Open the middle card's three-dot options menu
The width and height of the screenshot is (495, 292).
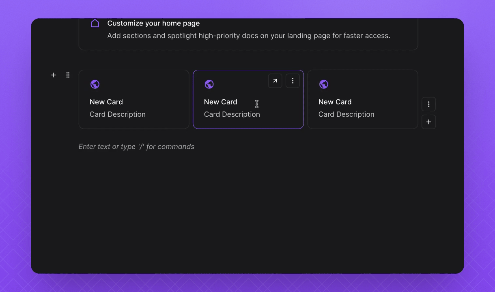293,81
